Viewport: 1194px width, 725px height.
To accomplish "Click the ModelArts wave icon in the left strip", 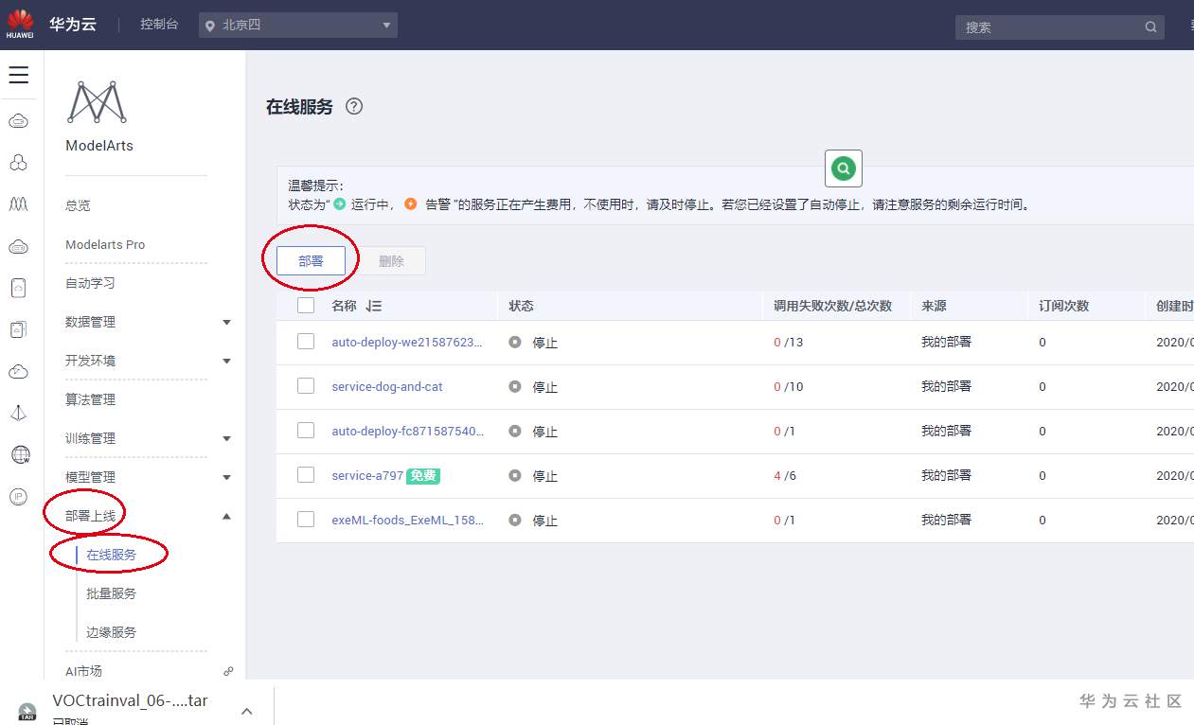I will point(19,204).
